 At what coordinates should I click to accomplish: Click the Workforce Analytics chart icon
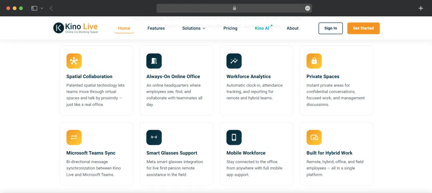pyautogui.click(x=234, y=61)
